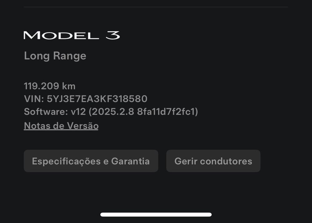
Task: Tap the numeral 3 in the logo
Action: click(x=113, y=35)
